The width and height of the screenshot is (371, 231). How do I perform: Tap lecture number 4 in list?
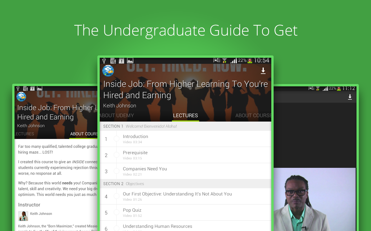click(106, 197)
